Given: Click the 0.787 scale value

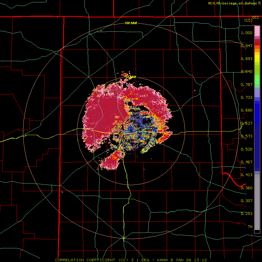Looking at the screenshot, I should pos(247,84).
